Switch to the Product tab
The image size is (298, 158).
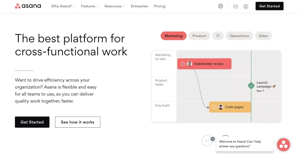click(x=199, y=36)
